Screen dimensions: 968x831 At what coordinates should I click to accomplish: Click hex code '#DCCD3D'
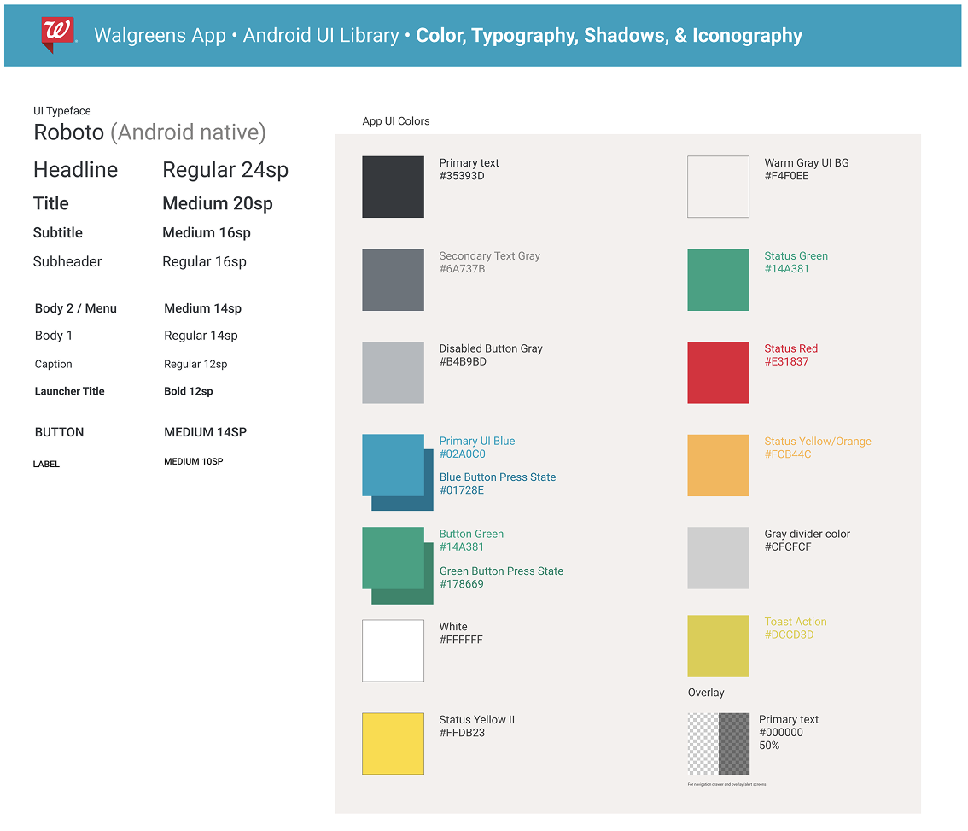coord(789,635)
